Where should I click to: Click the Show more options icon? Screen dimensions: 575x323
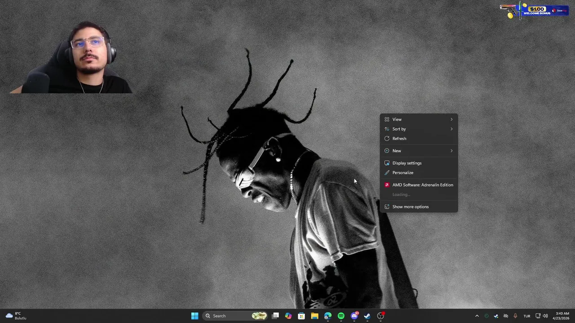click(387, 207)
